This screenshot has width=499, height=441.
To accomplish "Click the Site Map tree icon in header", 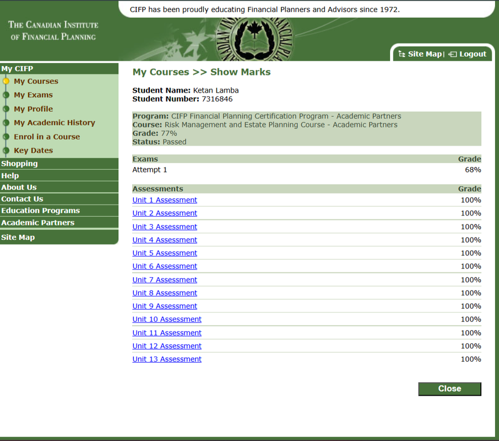I will pyautogui.click(x=402, y=54).
